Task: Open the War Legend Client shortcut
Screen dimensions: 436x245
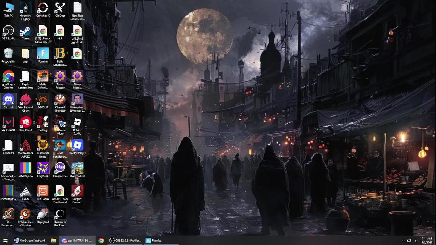Action: click(26, 103)
